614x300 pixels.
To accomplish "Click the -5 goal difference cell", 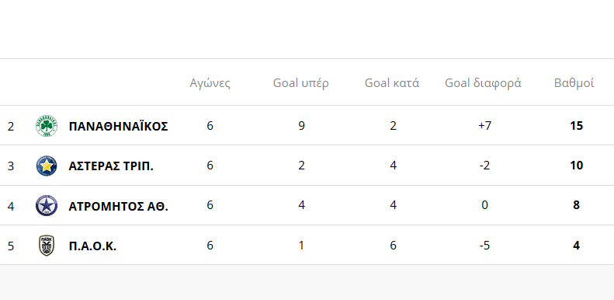I will click(x=485, y=246).
